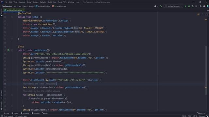Open the Help menu
The height and width of the screenshot is (117, 209).
(x=77, y=2)
